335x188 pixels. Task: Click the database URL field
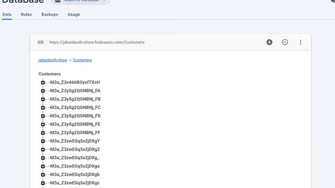[x=97, y=42]
